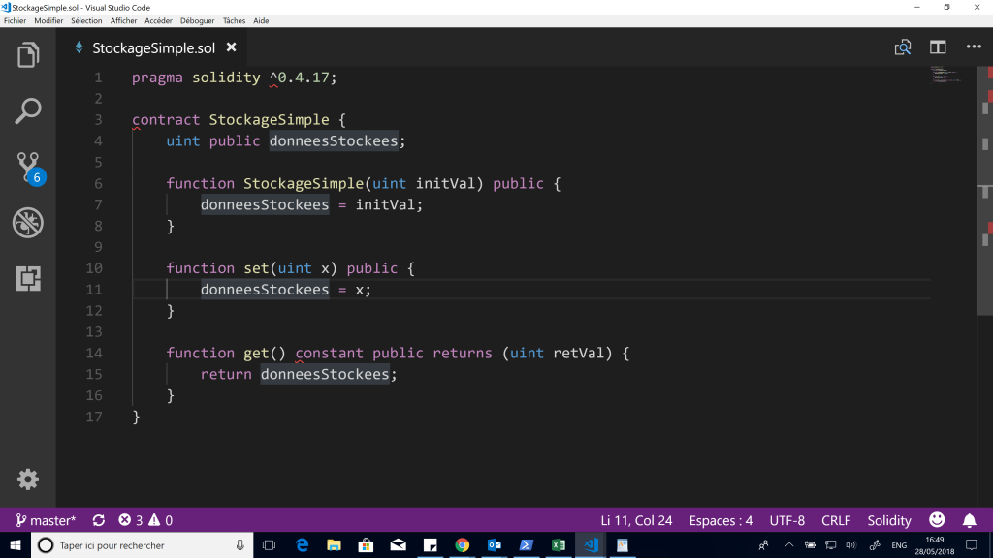This screenshot has width=993, height=558.
Task: Open problems panel showing 3 errors
Action: coord(145,520)
